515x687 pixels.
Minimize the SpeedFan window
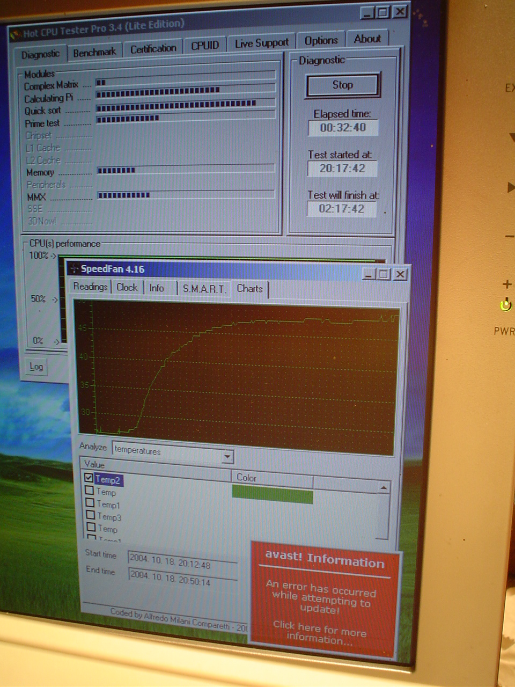[x=369, y=274]
